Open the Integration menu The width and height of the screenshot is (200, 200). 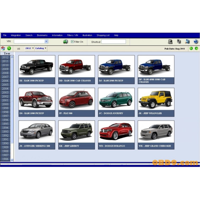click(16, 35)
